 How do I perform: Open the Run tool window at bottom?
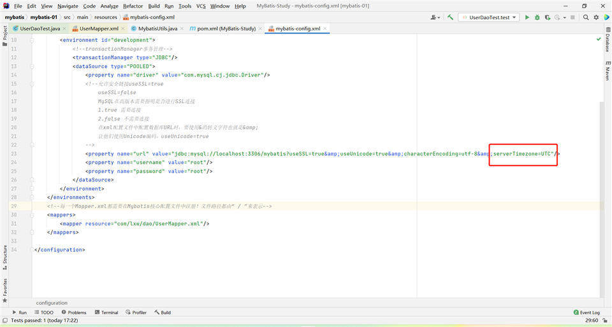[20, 312]
